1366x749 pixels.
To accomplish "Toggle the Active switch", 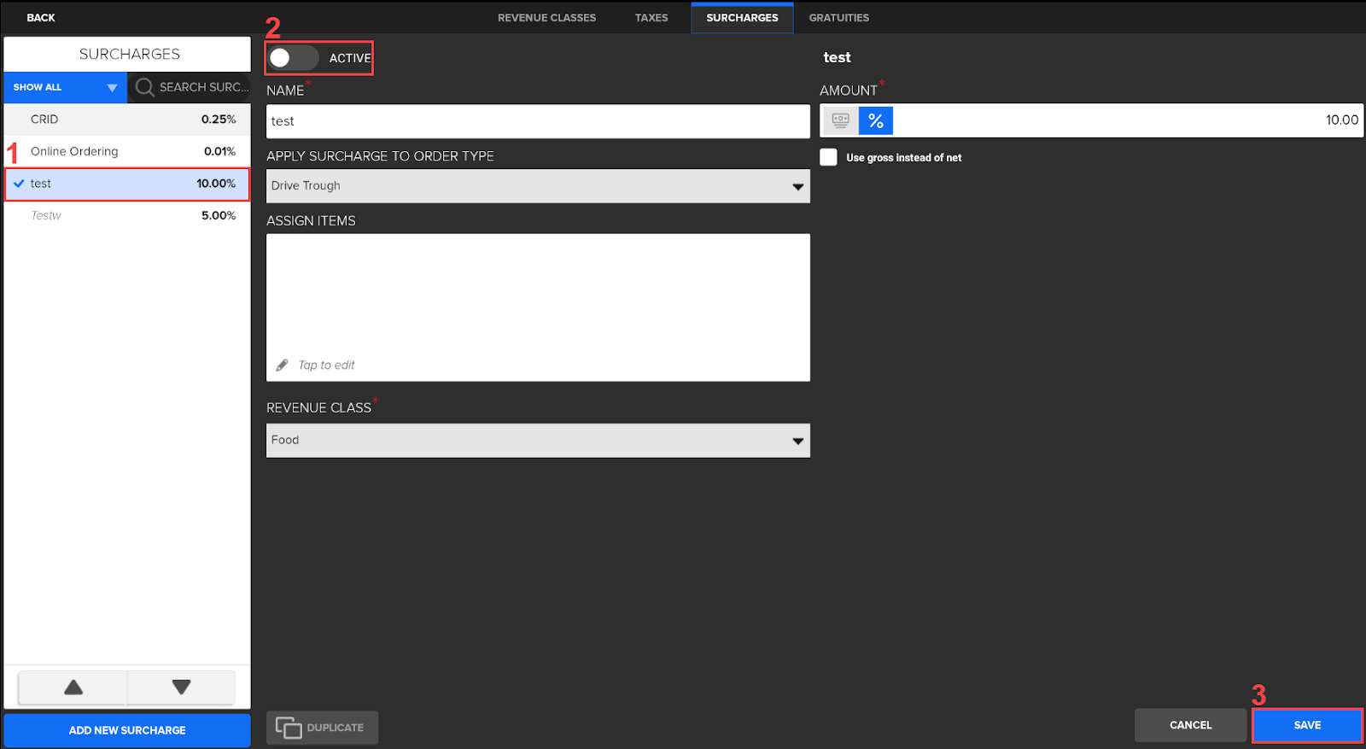I will [x=292, y=58].
